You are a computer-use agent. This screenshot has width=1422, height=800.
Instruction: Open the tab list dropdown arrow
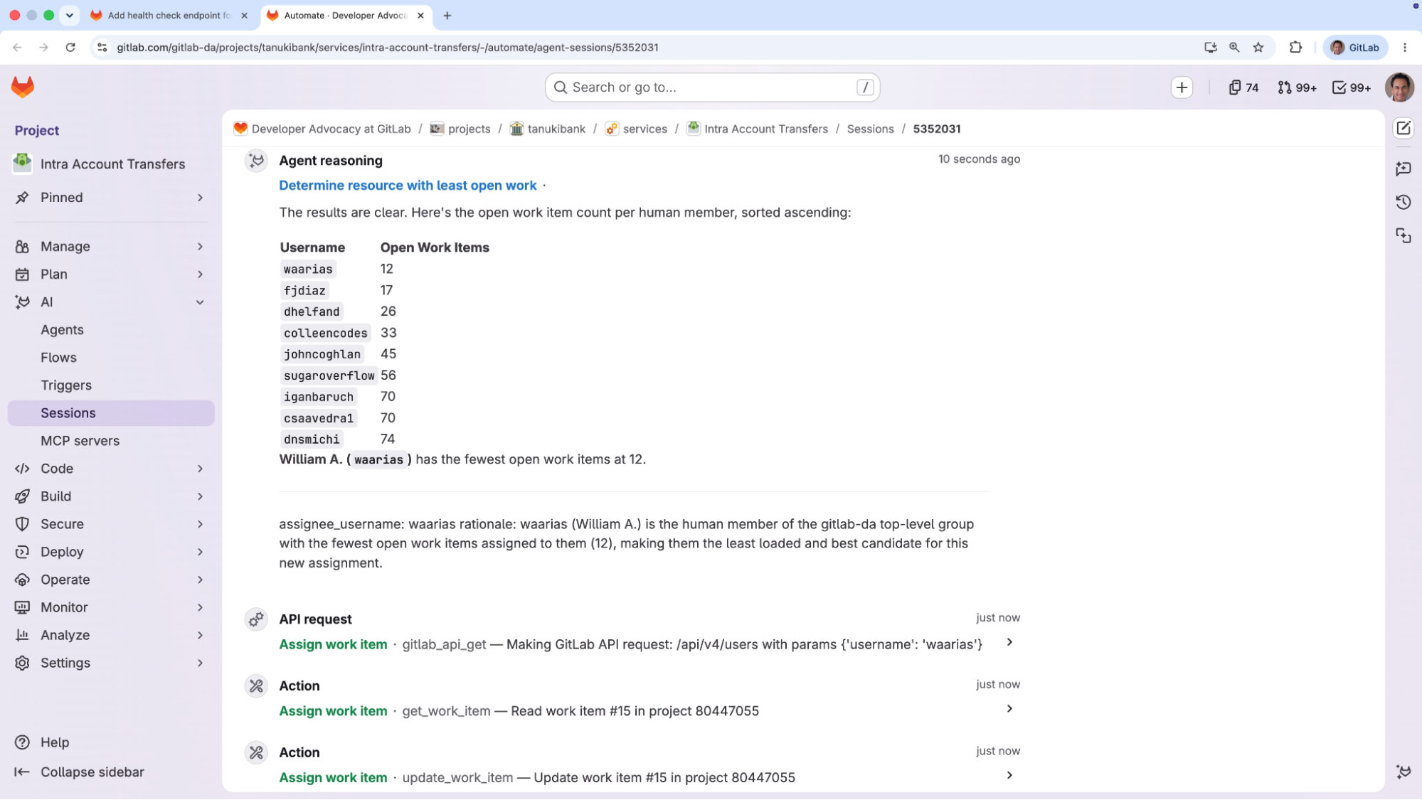click(x=69, y=15)
